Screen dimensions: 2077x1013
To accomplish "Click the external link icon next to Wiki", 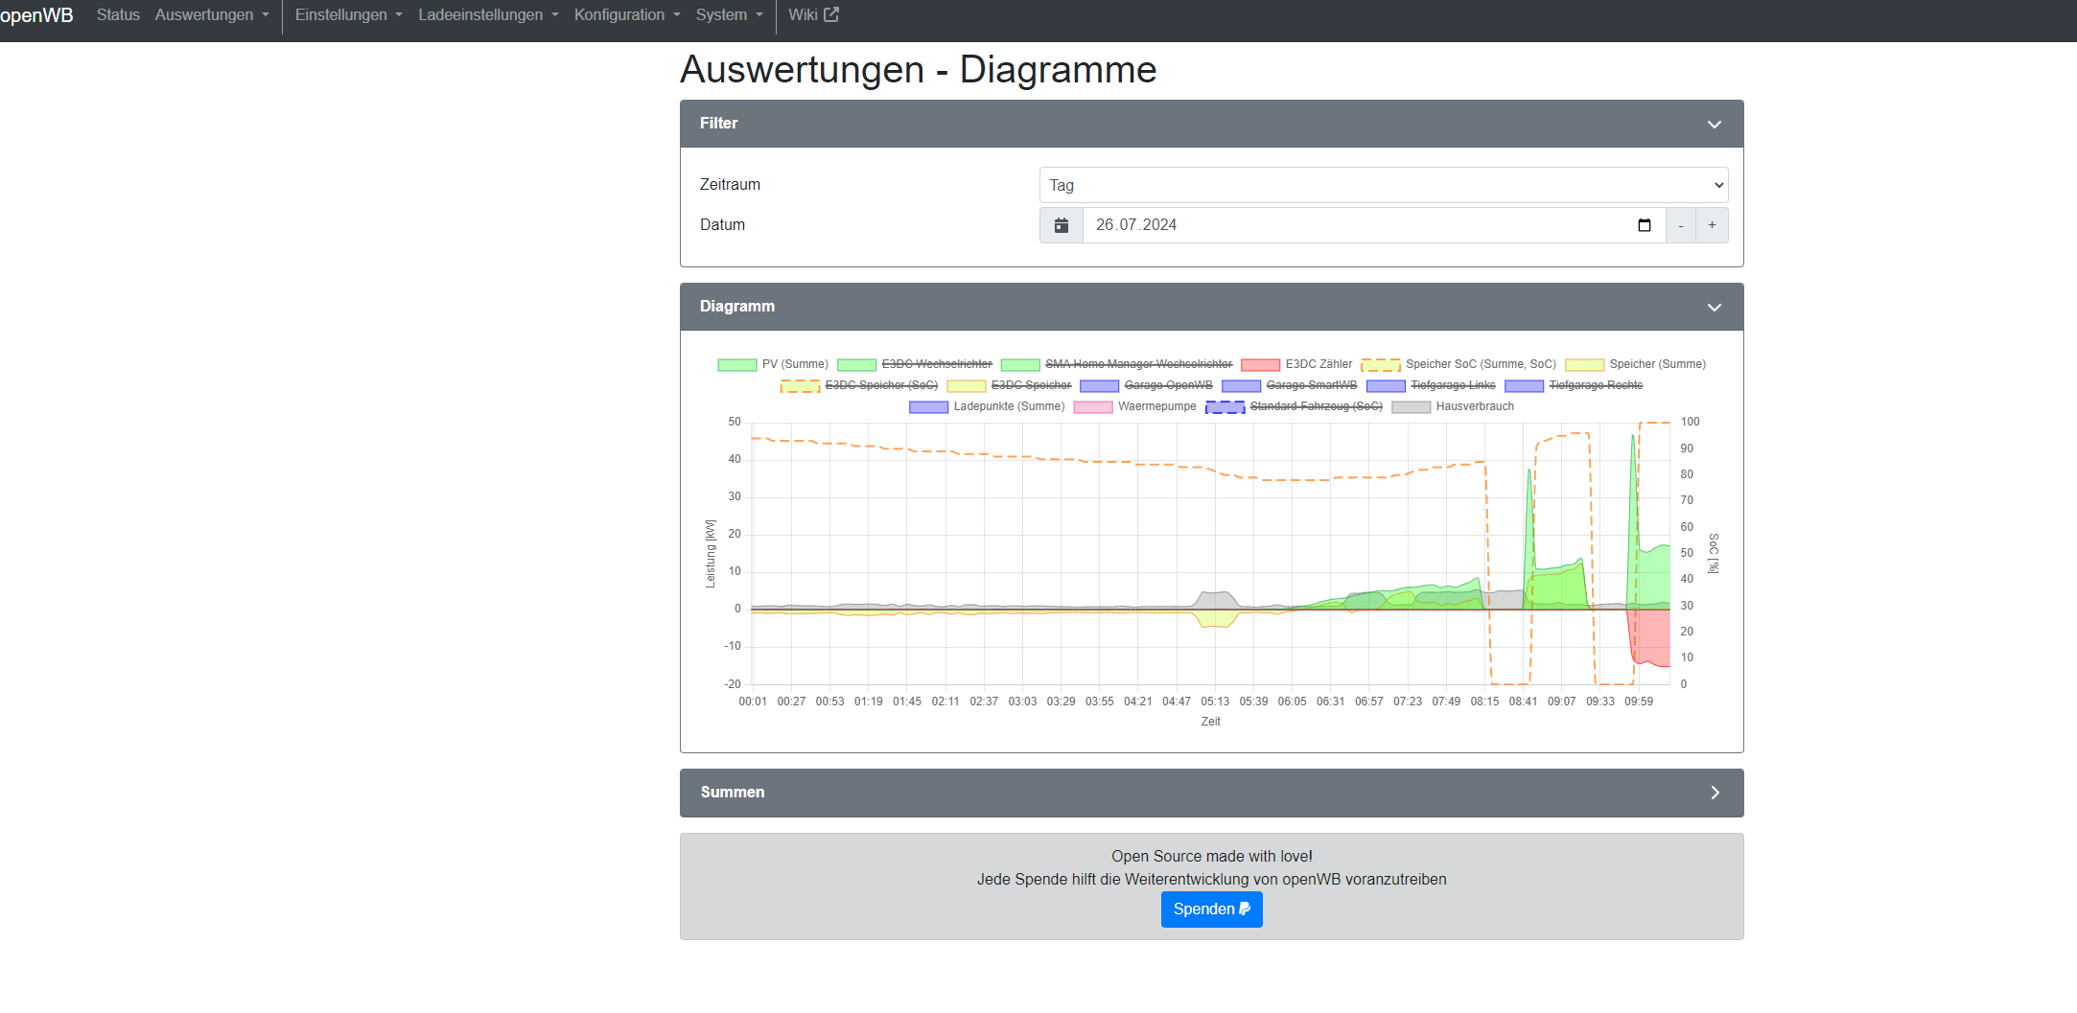I will pyautogui.click(x=831, y=14).
